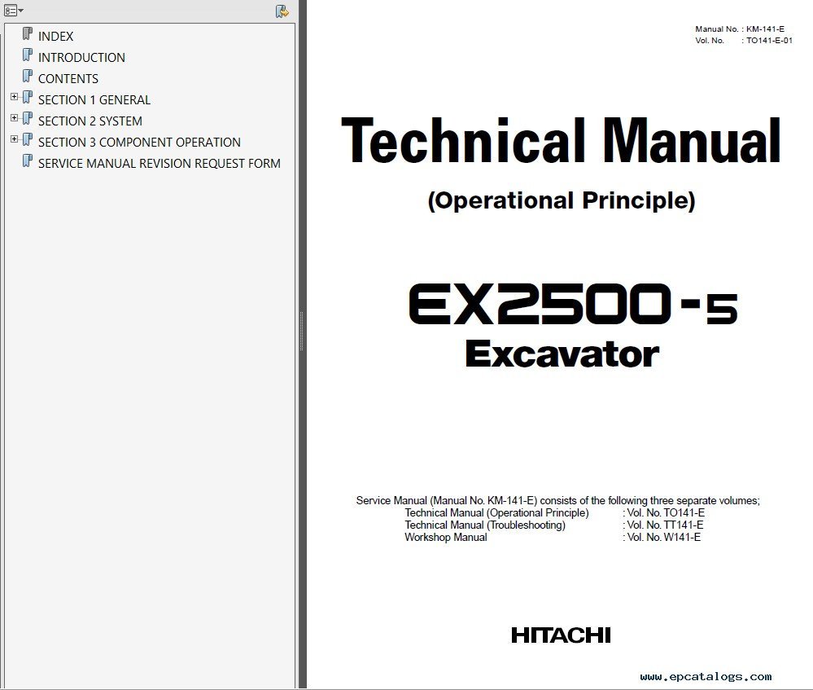Click the Technical Manual (Troubleshooting) text
813x690 pixels.
tap(485, 525)
